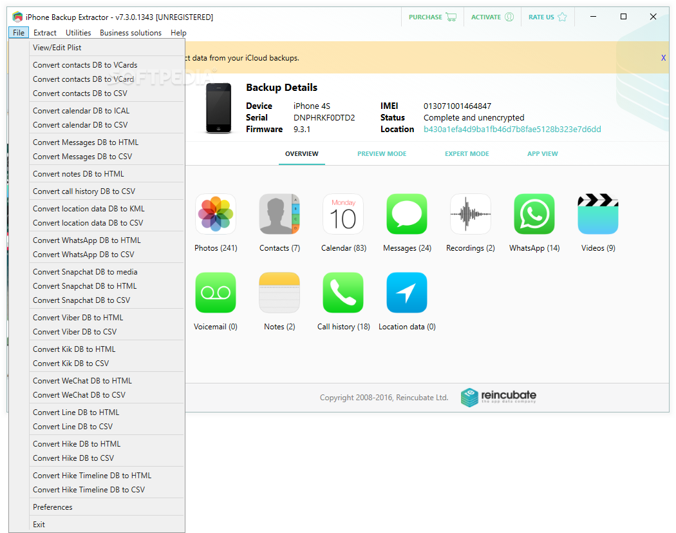
Task: Click the ACTIVATE button
Action: click(x=493, y=17)
